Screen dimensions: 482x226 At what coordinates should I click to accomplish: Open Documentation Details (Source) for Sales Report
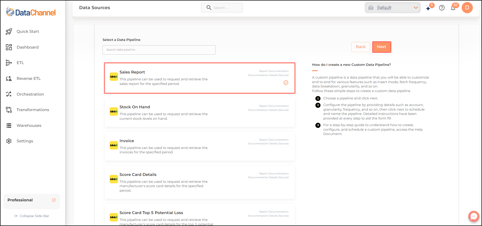click(268, 75)
